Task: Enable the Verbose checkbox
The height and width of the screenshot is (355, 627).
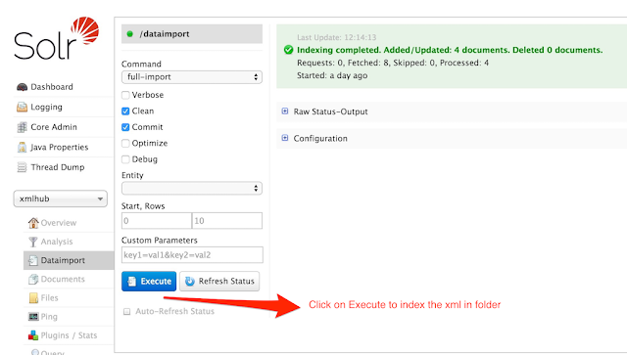Action: [125, 95]
